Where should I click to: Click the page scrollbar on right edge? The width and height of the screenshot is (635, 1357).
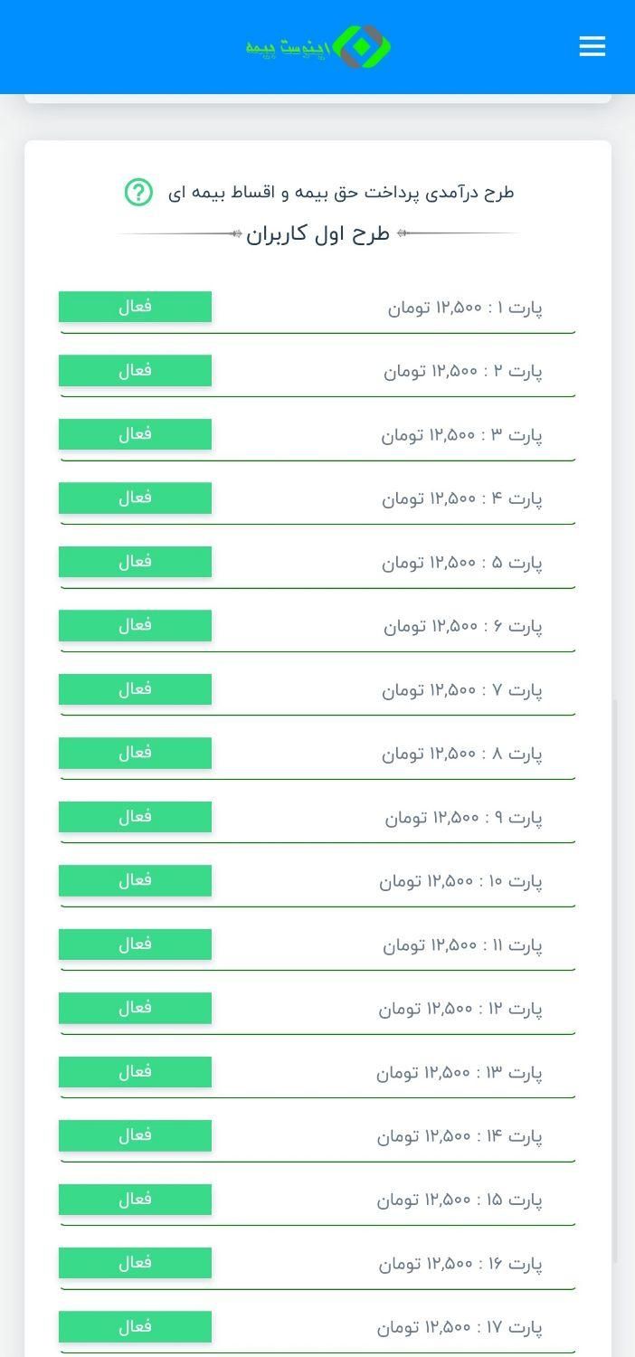tap(617, 980)
